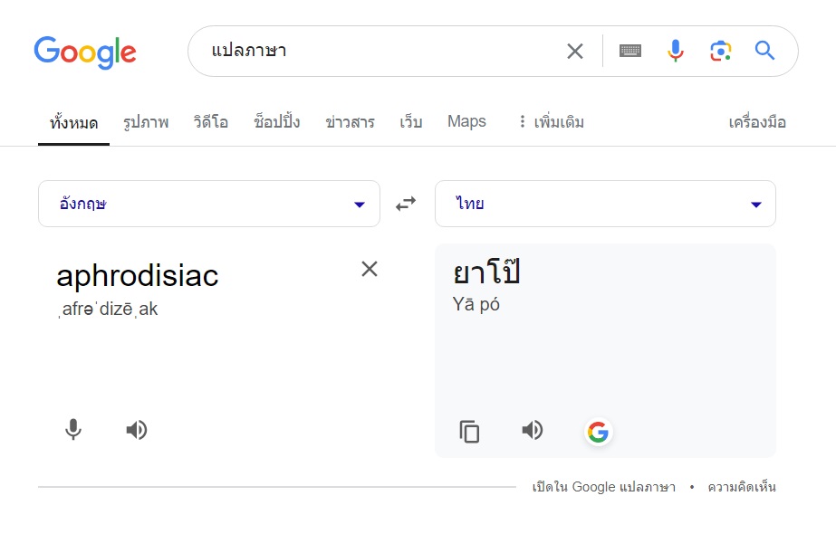Copy the Thai translation to clipboard
The width and height of the screenshot is (836, 534).
469,431
